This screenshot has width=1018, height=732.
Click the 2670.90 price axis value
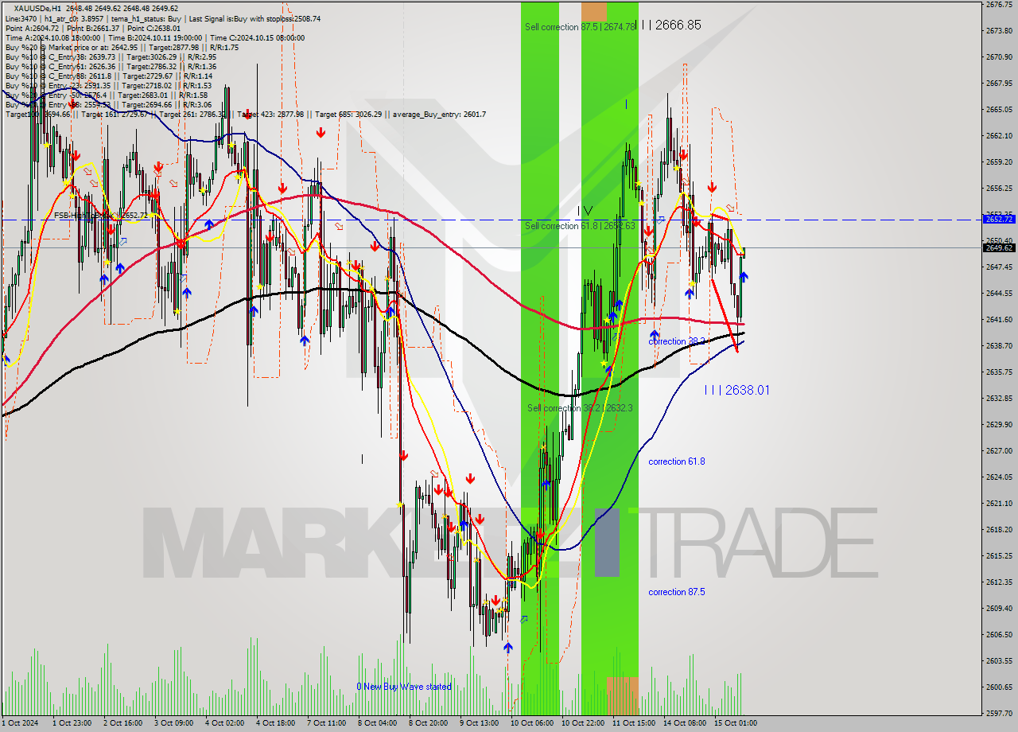coord(999,56)
